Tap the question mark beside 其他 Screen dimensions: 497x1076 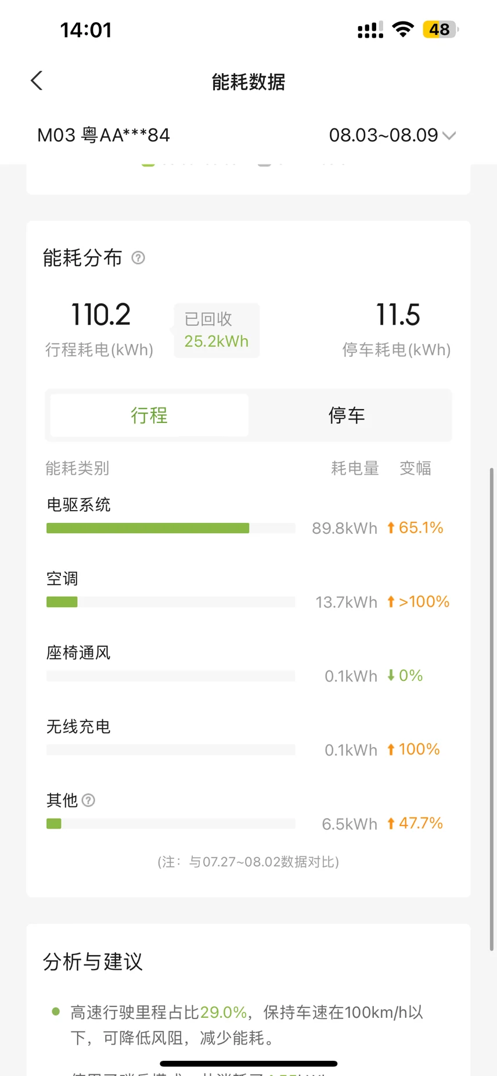88,801
